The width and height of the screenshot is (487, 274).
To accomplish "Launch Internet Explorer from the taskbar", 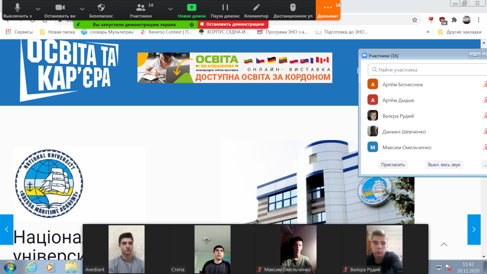I will [31, 267].
